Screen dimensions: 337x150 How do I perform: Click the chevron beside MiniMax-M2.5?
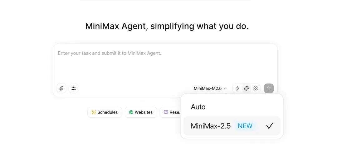(225, 88)
